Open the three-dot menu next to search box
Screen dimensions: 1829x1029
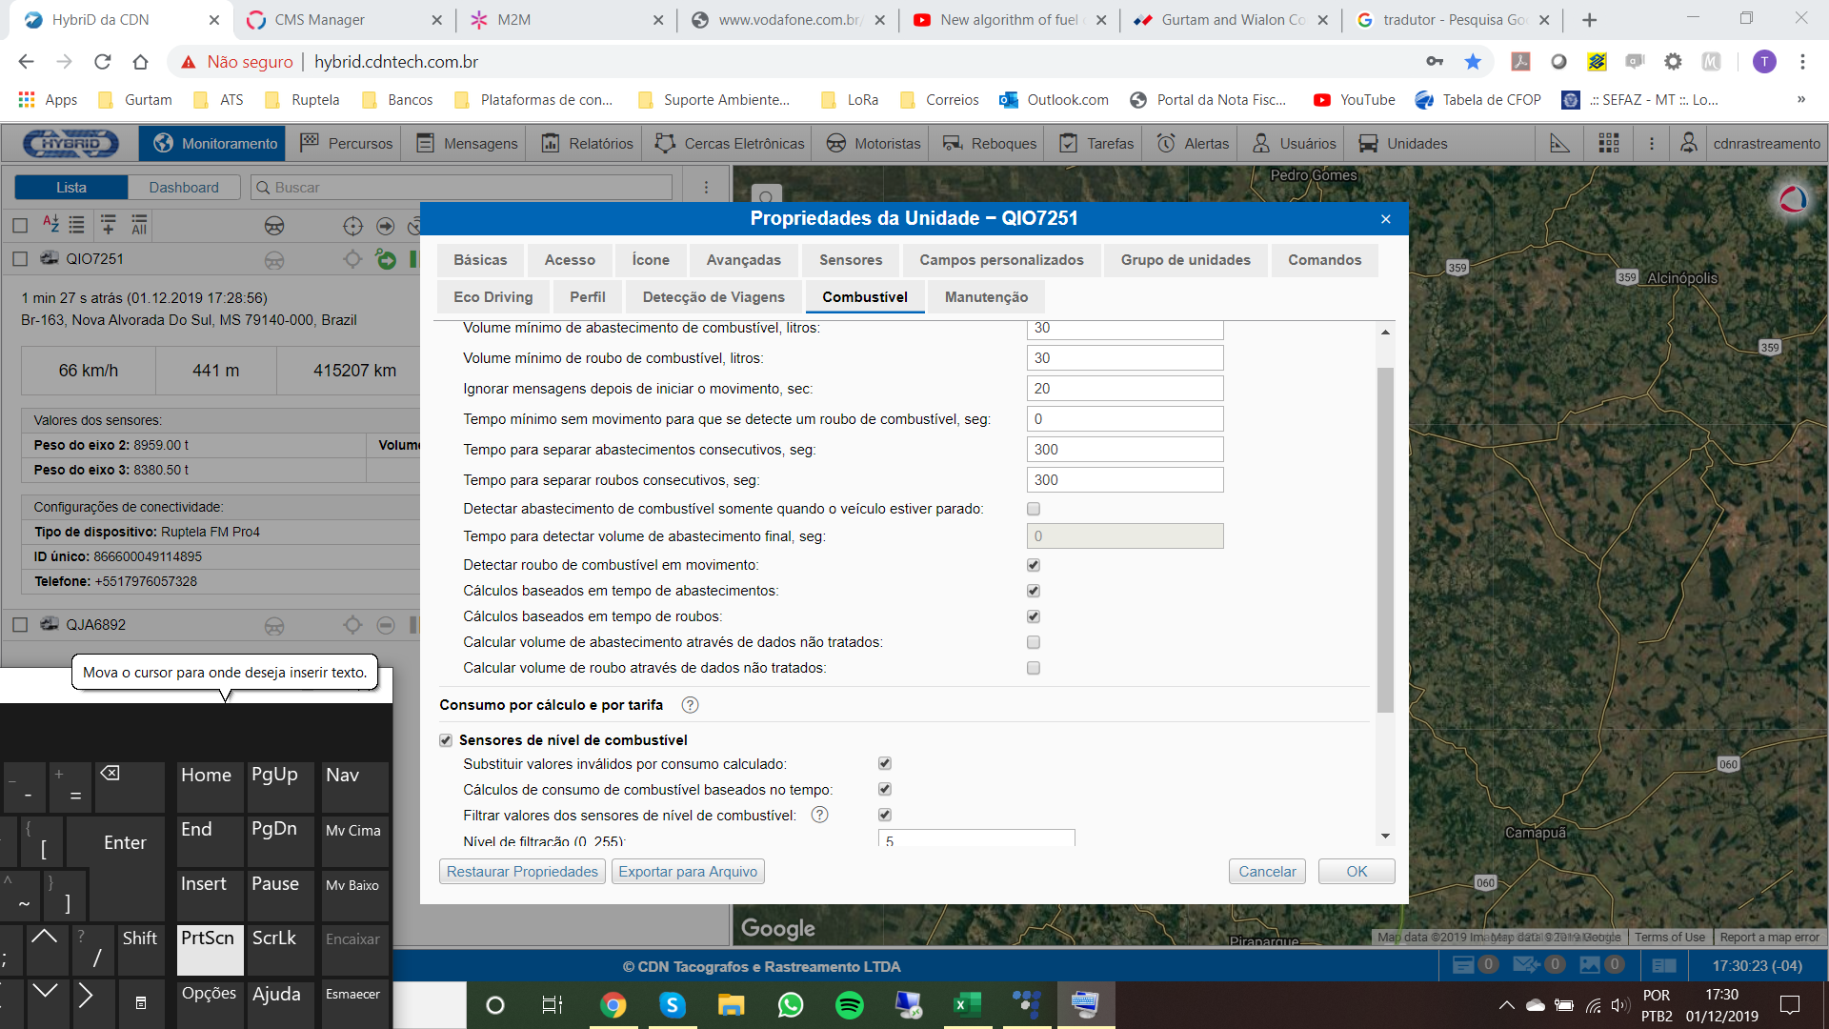706,188
